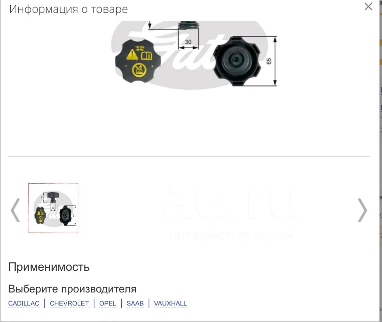Choose SAAB from manufacturer list
Image resolution: width=382 pixels, height=322 pixels.
coord(135,303)
